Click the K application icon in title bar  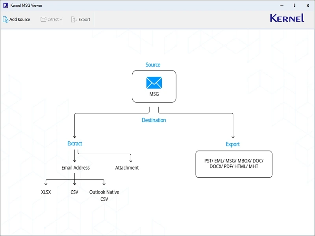pyautogui.click(x=5, y=5)
